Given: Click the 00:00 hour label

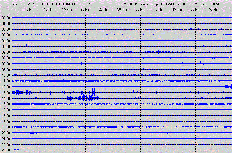Looking at the screenshot, I should point(6,18).
